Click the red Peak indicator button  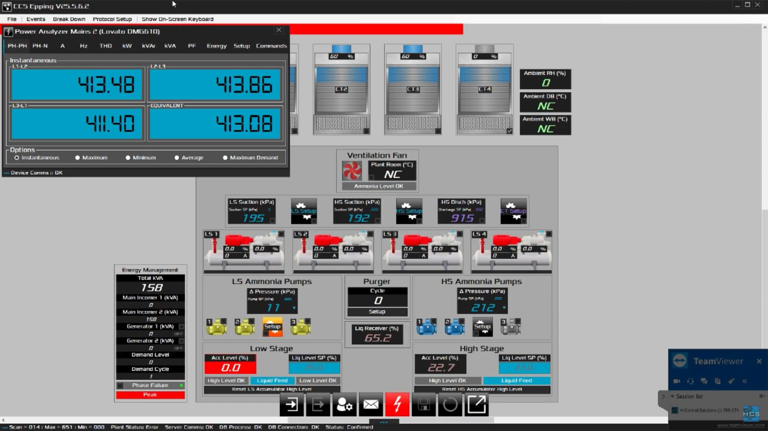[150, 395]
